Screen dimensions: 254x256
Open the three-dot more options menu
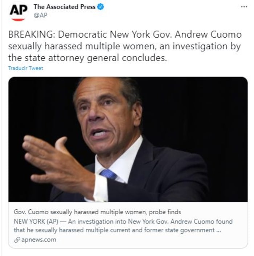(x=244, y=7)
